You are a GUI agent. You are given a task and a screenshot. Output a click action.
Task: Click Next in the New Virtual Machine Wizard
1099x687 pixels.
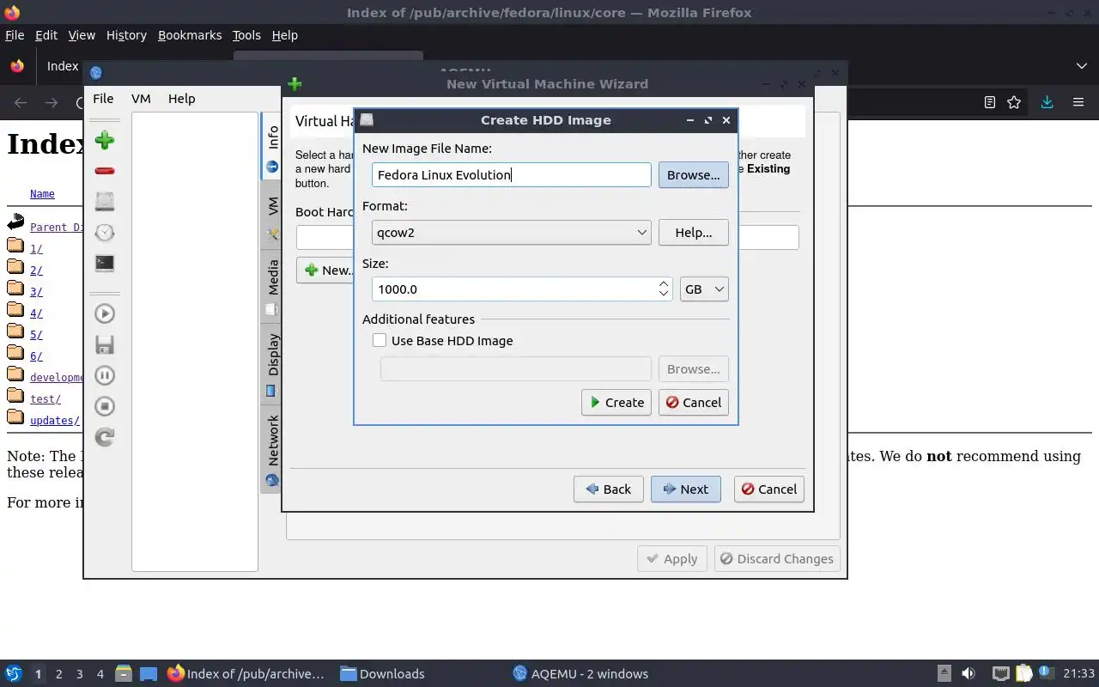tap(686, 489)
